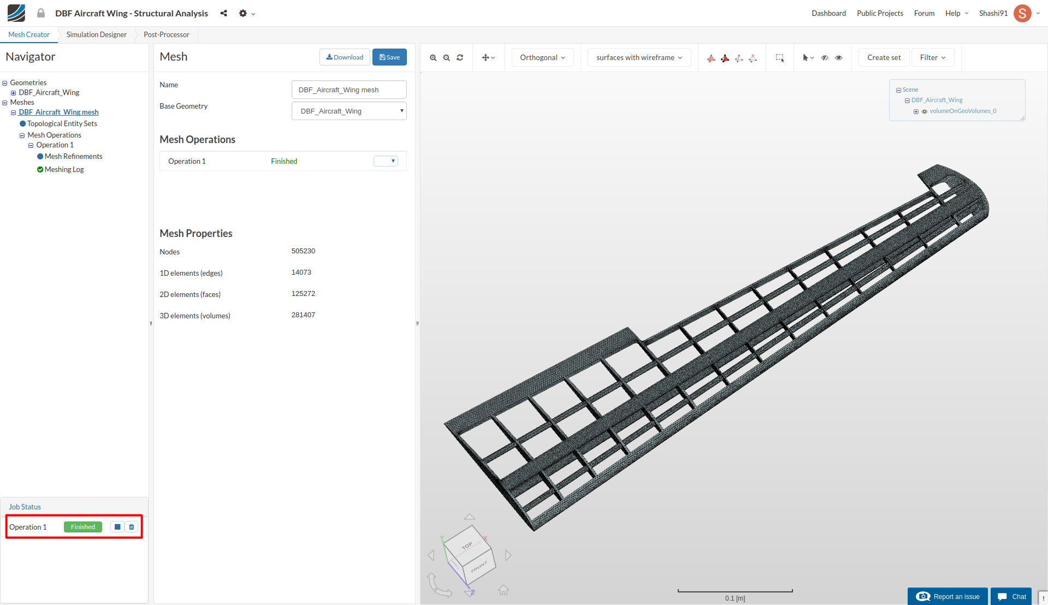Click the Save mesh button

[389, 57]
